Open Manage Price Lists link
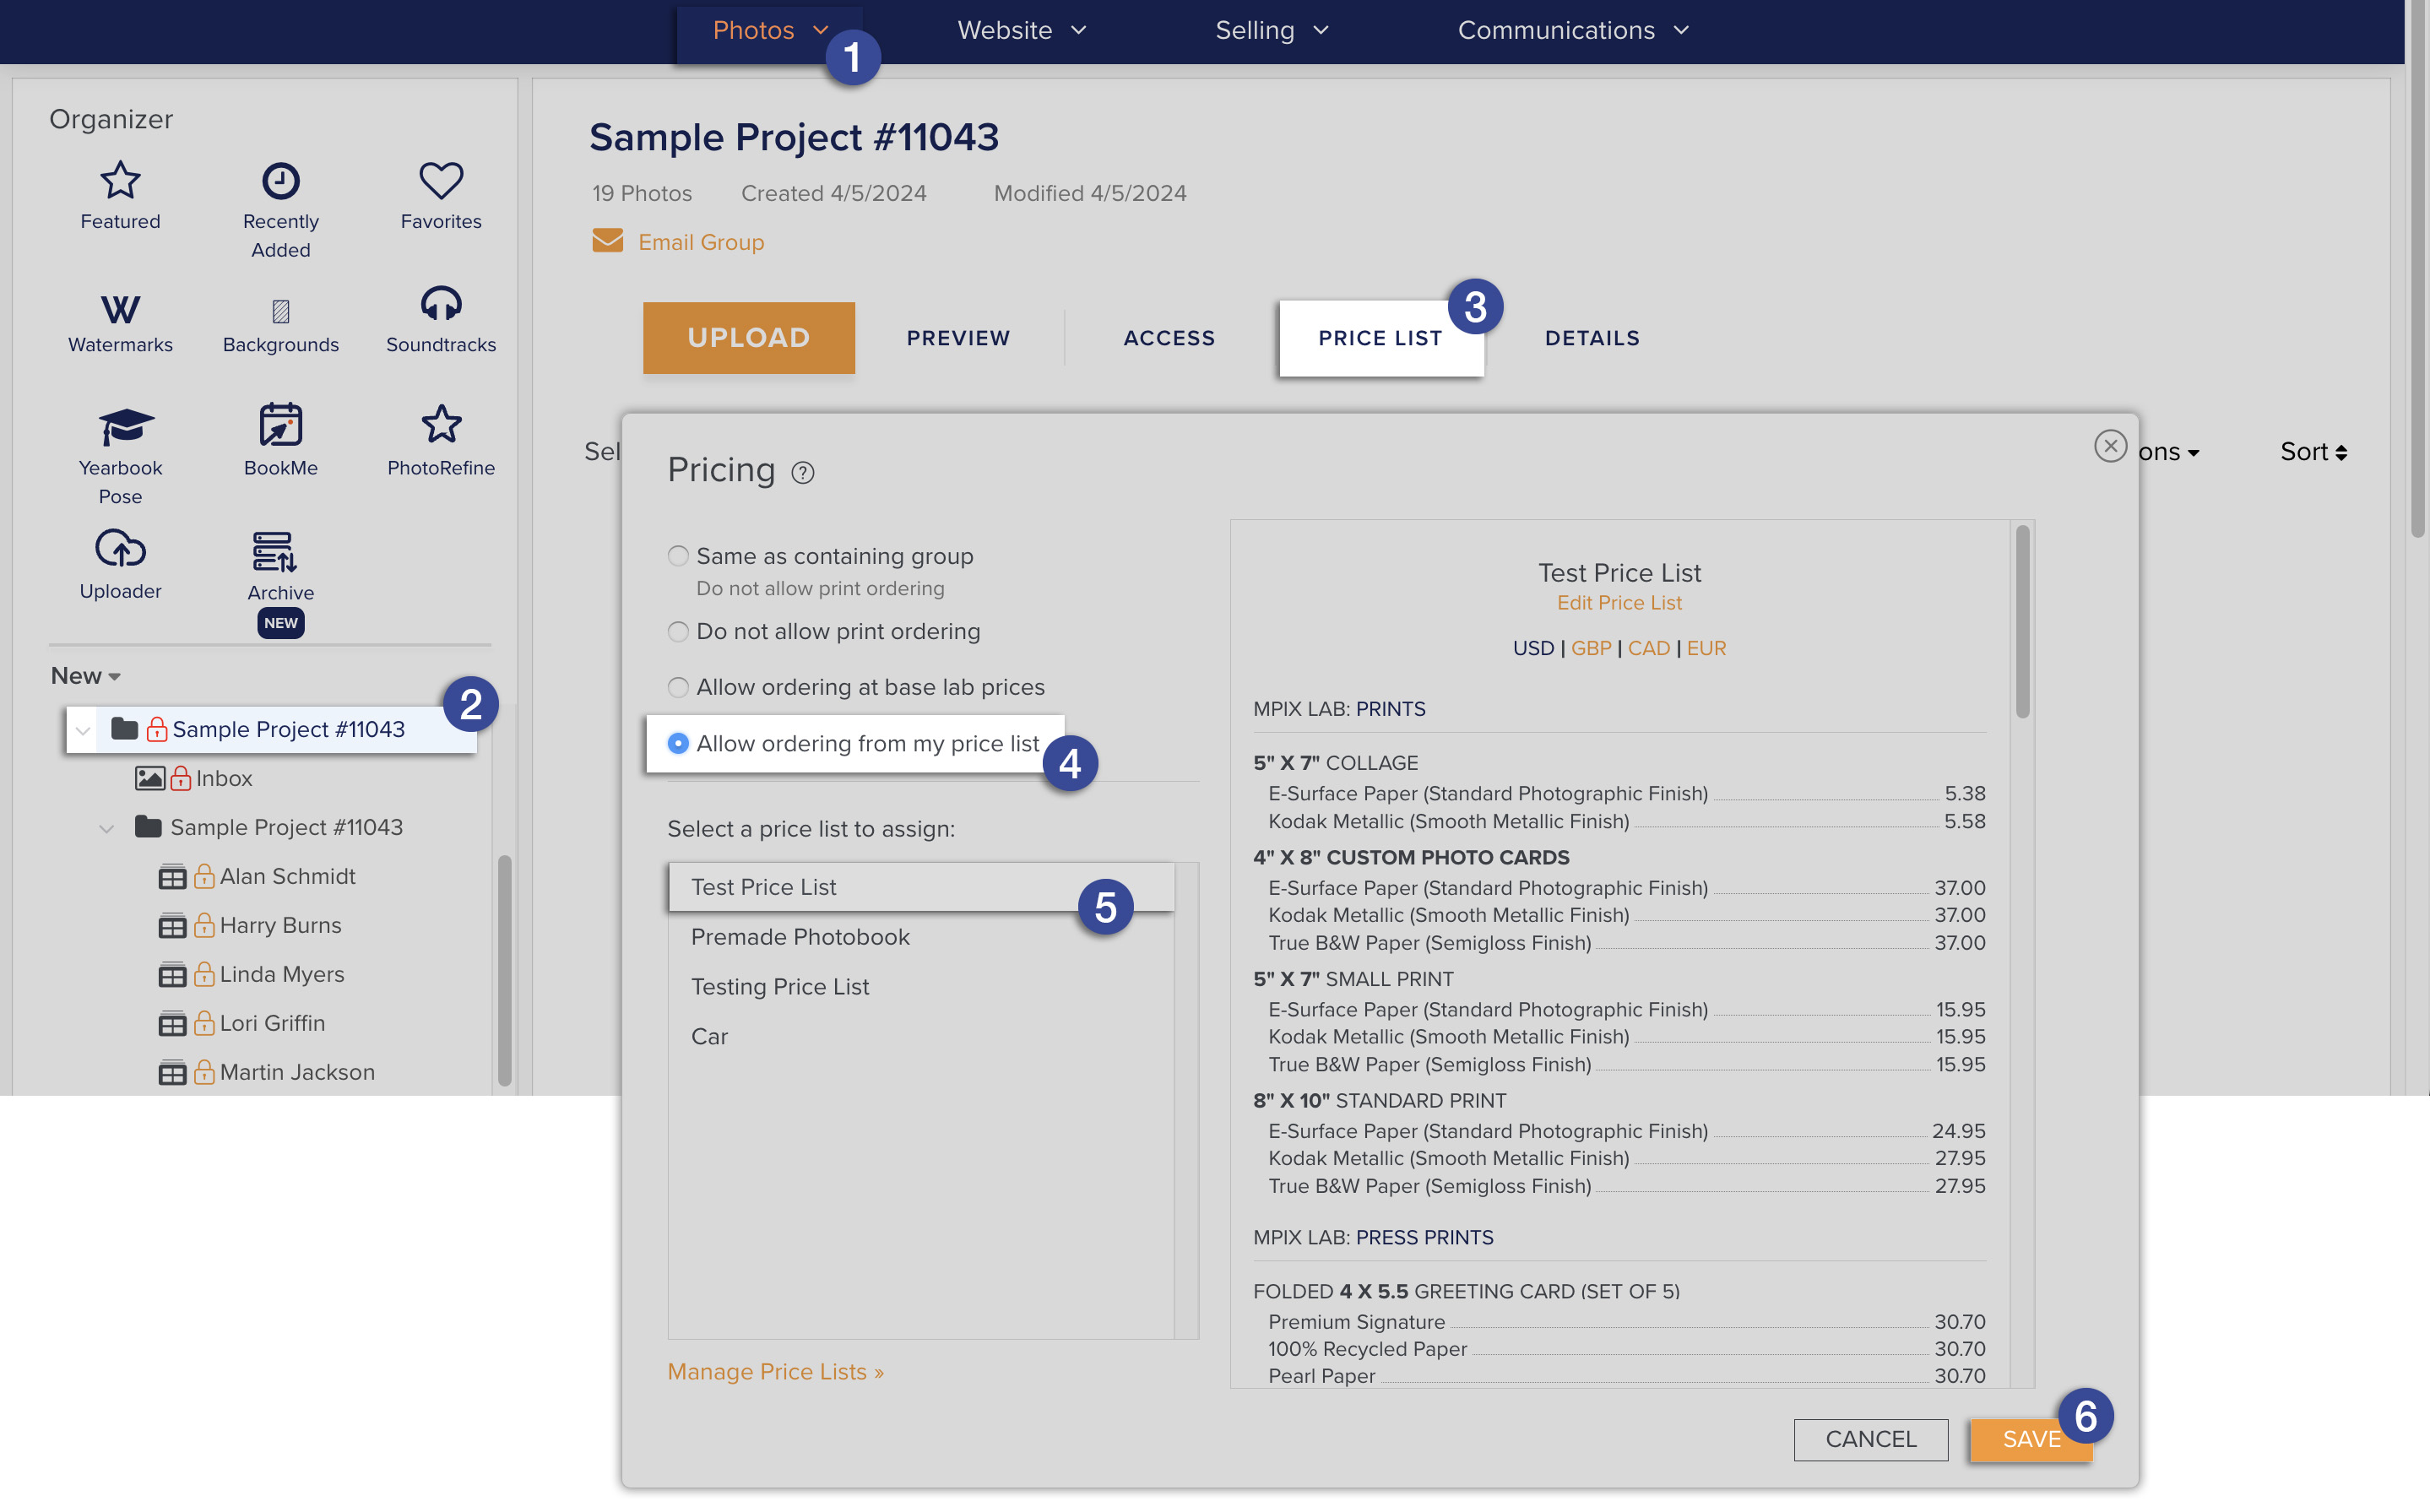 775,1372
